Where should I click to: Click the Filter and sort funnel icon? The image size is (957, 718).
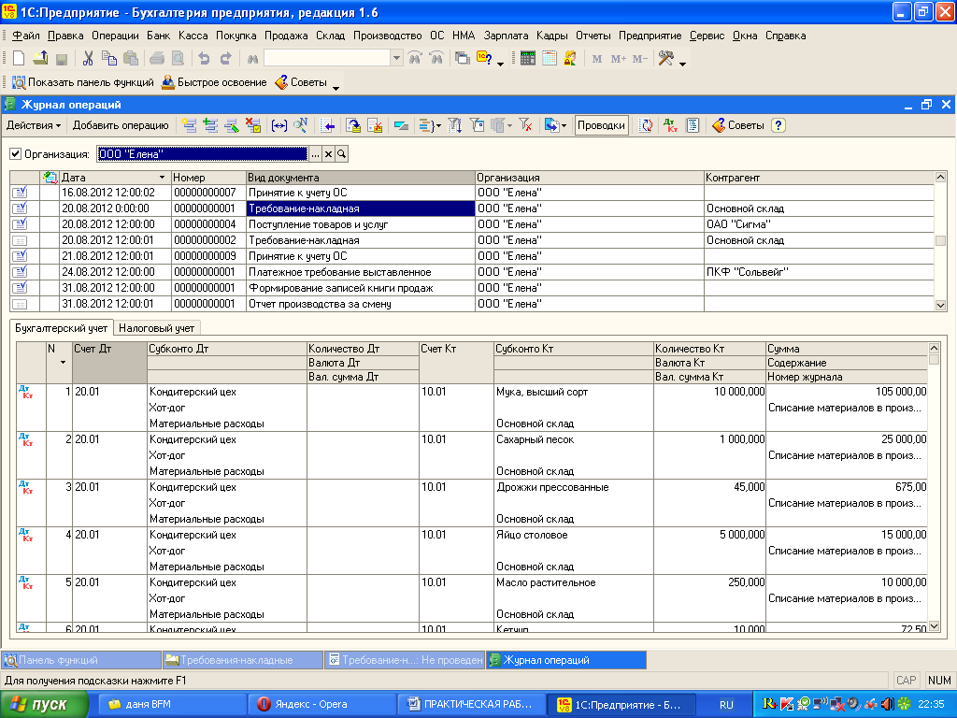pyautogui.click(x=455, y=126)
